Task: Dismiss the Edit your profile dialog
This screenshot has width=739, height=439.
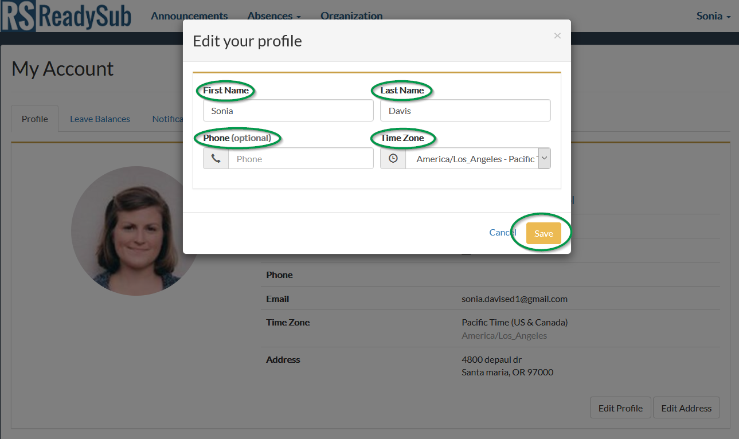Action: point(557,36)
